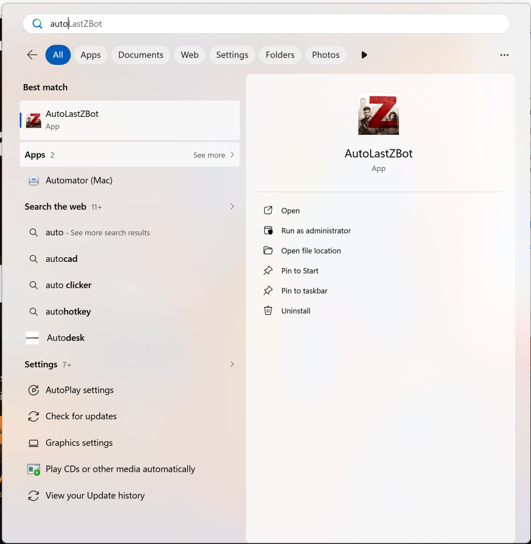The height and width of the screenshot is (544, 531).
Task: Click the Check for updates refresh icon
Action: coord(34,416)
